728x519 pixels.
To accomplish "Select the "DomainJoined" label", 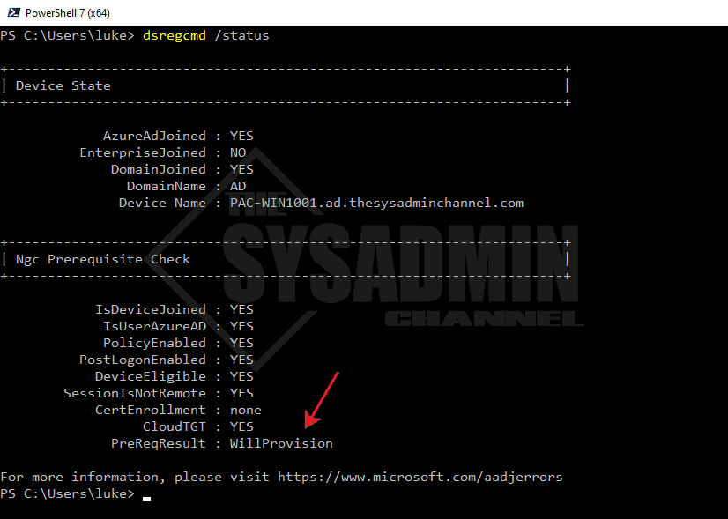I will pos(159,169).
